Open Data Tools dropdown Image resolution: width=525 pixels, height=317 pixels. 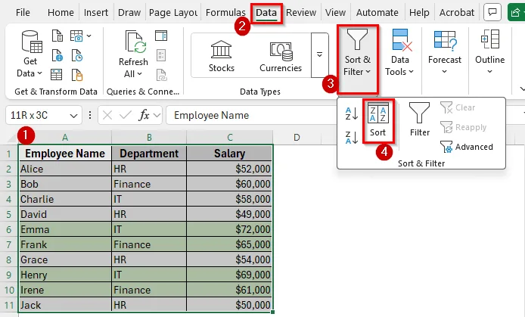coord(399,54)
